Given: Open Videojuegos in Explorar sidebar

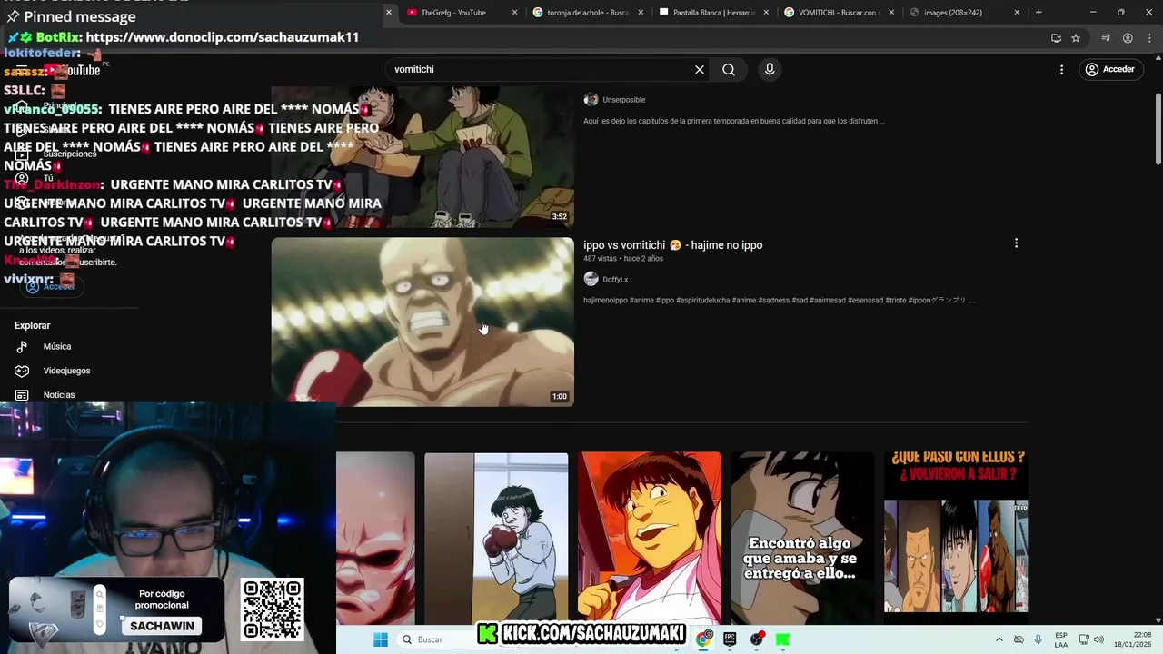Looking at the screenshot, I should click(66, 371).
